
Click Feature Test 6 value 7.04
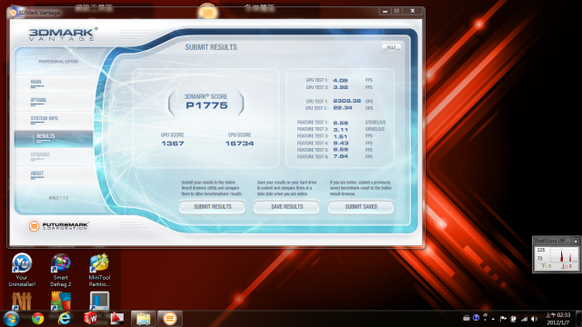click(340, 157)
